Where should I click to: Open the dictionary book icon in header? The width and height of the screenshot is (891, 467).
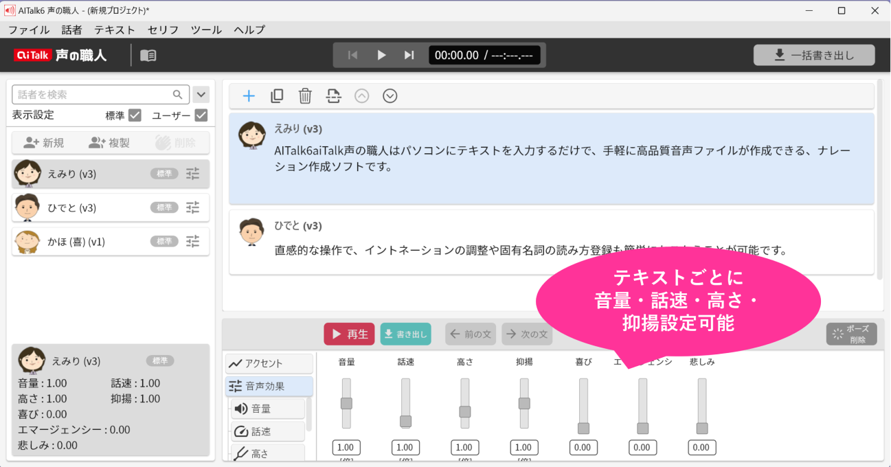coord(148,56)
